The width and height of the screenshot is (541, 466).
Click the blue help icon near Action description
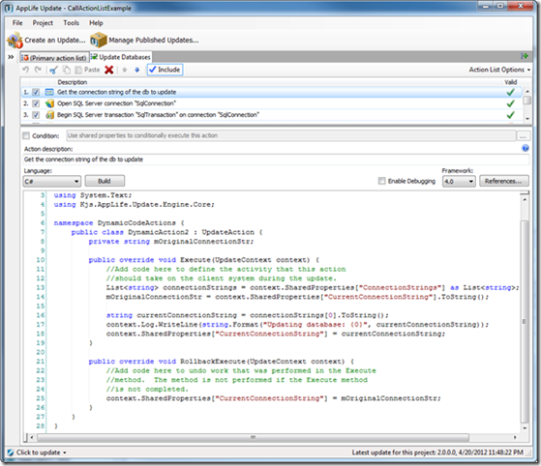526,148
